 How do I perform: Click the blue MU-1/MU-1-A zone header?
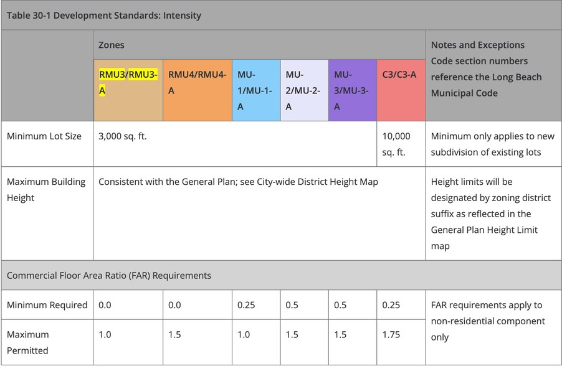(x=254, y=90)
